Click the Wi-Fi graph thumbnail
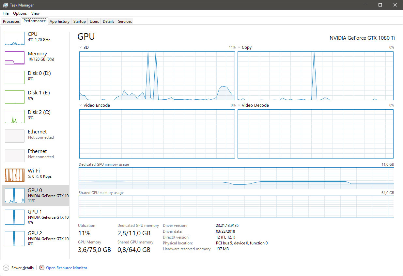403x276 pixels. (x=15, y=175)
